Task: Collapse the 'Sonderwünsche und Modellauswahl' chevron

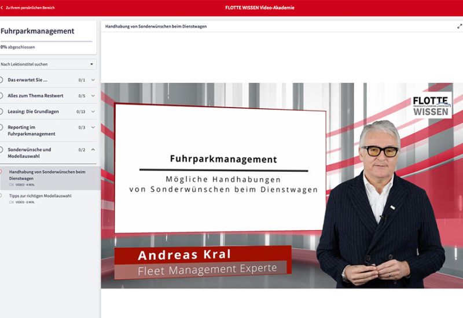Action: [93, 150]
